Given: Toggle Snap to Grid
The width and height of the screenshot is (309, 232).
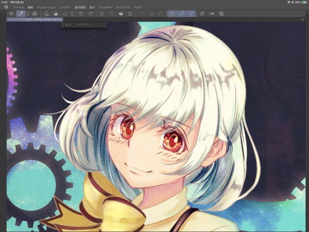Looking at the screenshot, I should tap(191, 14).
